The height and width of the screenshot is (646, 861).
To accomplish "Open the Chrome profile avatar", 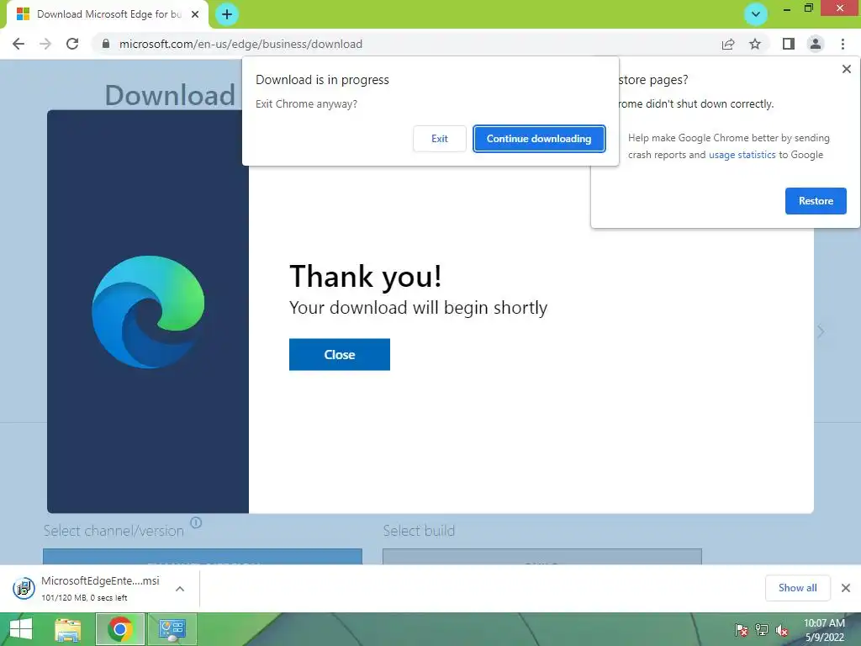I will [816, 44].
